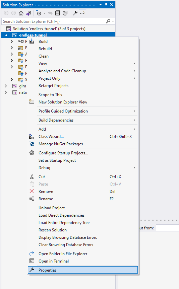Image resolution: width=179 pixels, height=289 pixels.
Task: Select Rescan Solution
Action: pos(83,230)
